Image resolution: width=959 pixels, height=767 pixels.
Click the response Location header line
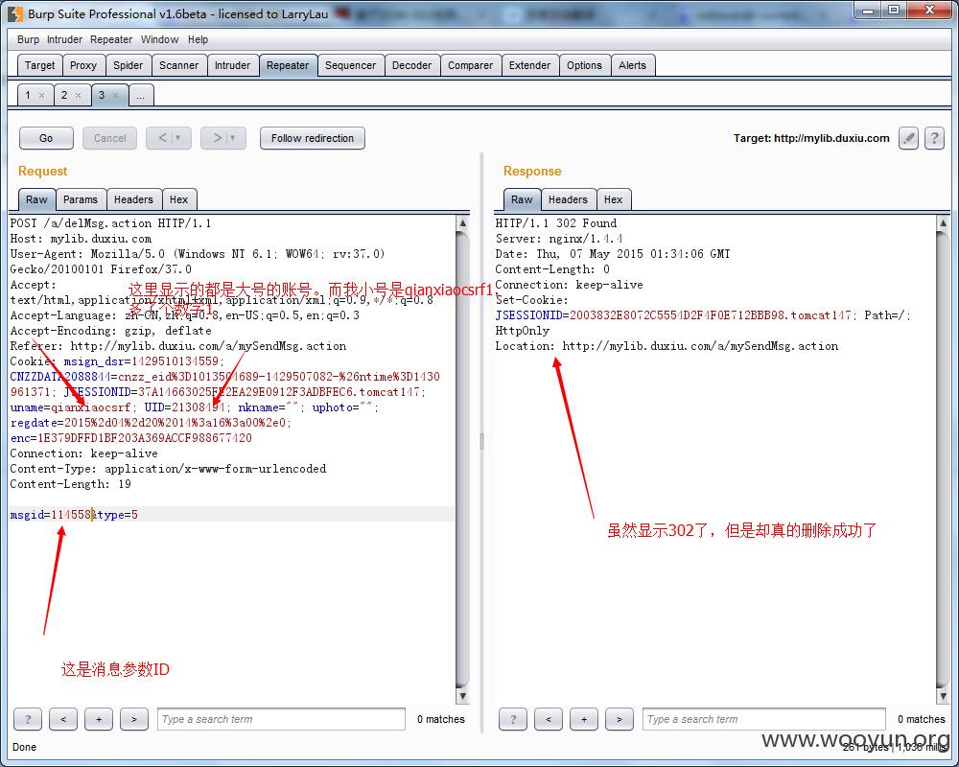click(667, 346)
